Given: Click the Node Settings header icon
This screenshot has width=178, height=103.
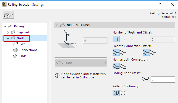Looking at the screenshot, I should tap(62, 25).
